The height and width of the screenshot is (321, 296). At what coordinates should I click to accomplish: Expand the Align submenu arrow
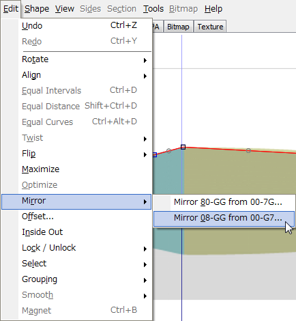[145, 76]
